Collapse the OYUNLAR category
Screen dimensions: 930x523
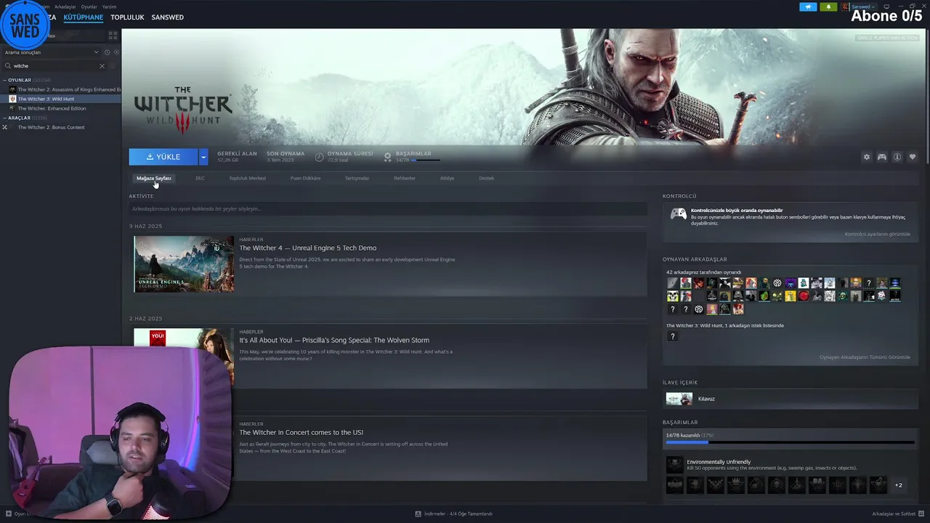click(x=4, y=80)
